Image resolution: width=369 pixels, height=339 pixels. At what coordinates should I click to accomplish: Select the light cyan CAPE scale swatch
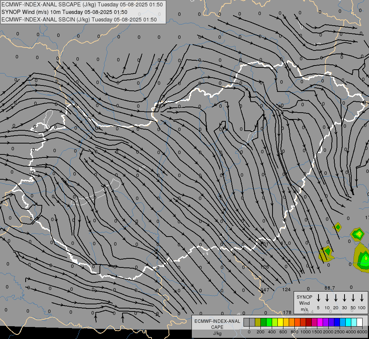pyautogui.click(x=354, y=322)
